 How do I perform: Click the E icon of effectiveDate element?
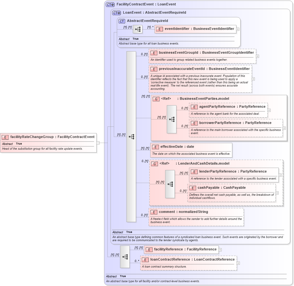[155, 147]
